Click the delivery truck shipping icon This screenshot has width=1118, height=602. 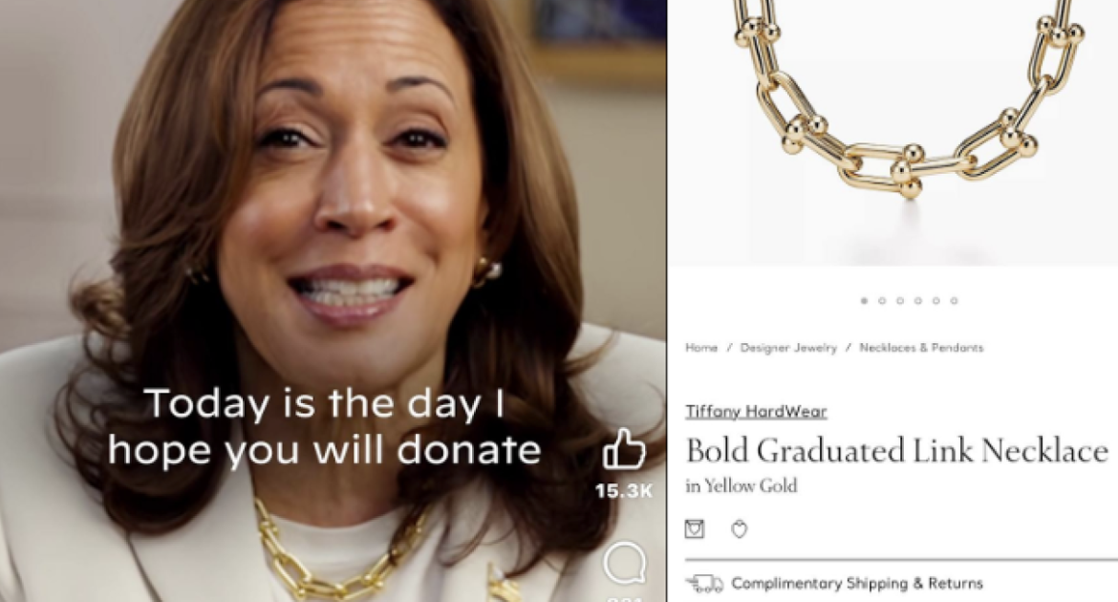pyautogui.click(x=703, y=584)
